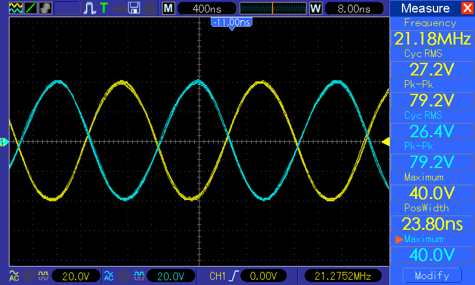Open the yellow channel 20.0V scale field
Image resolution: width=475 pixels, height=285 pixels.
coord(76,276)
